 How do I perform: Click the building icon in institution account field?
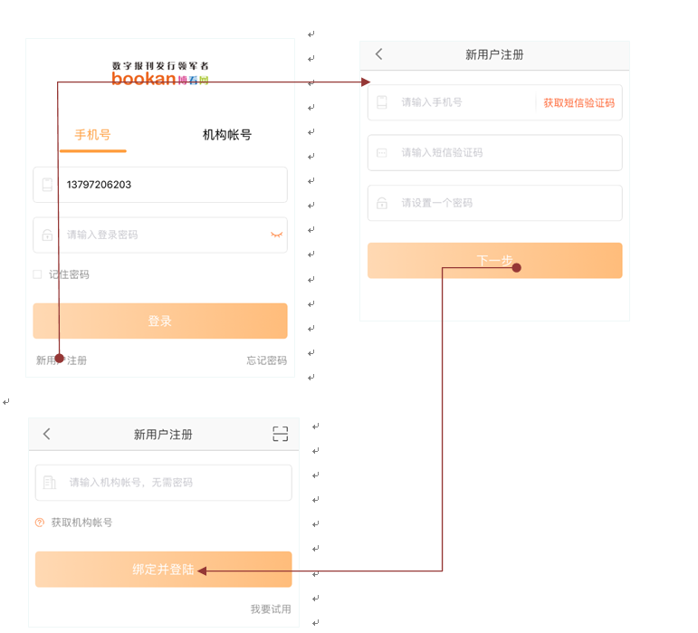coord(50,483)
